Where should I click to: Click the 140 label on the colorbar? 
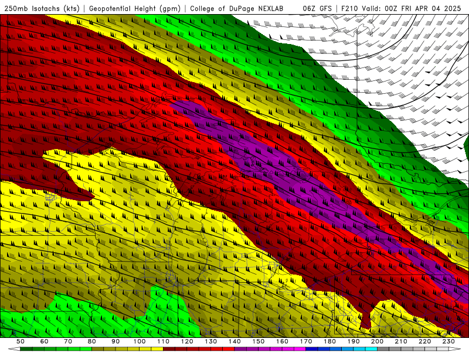click(235, 341)
